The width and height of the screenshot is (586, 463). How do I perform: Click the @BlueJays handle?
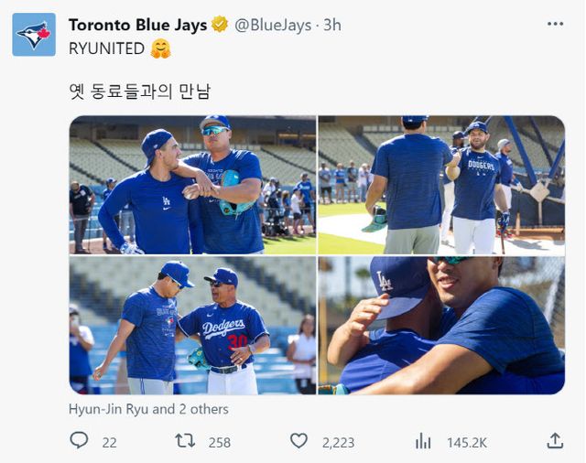(x=274, y=25)
